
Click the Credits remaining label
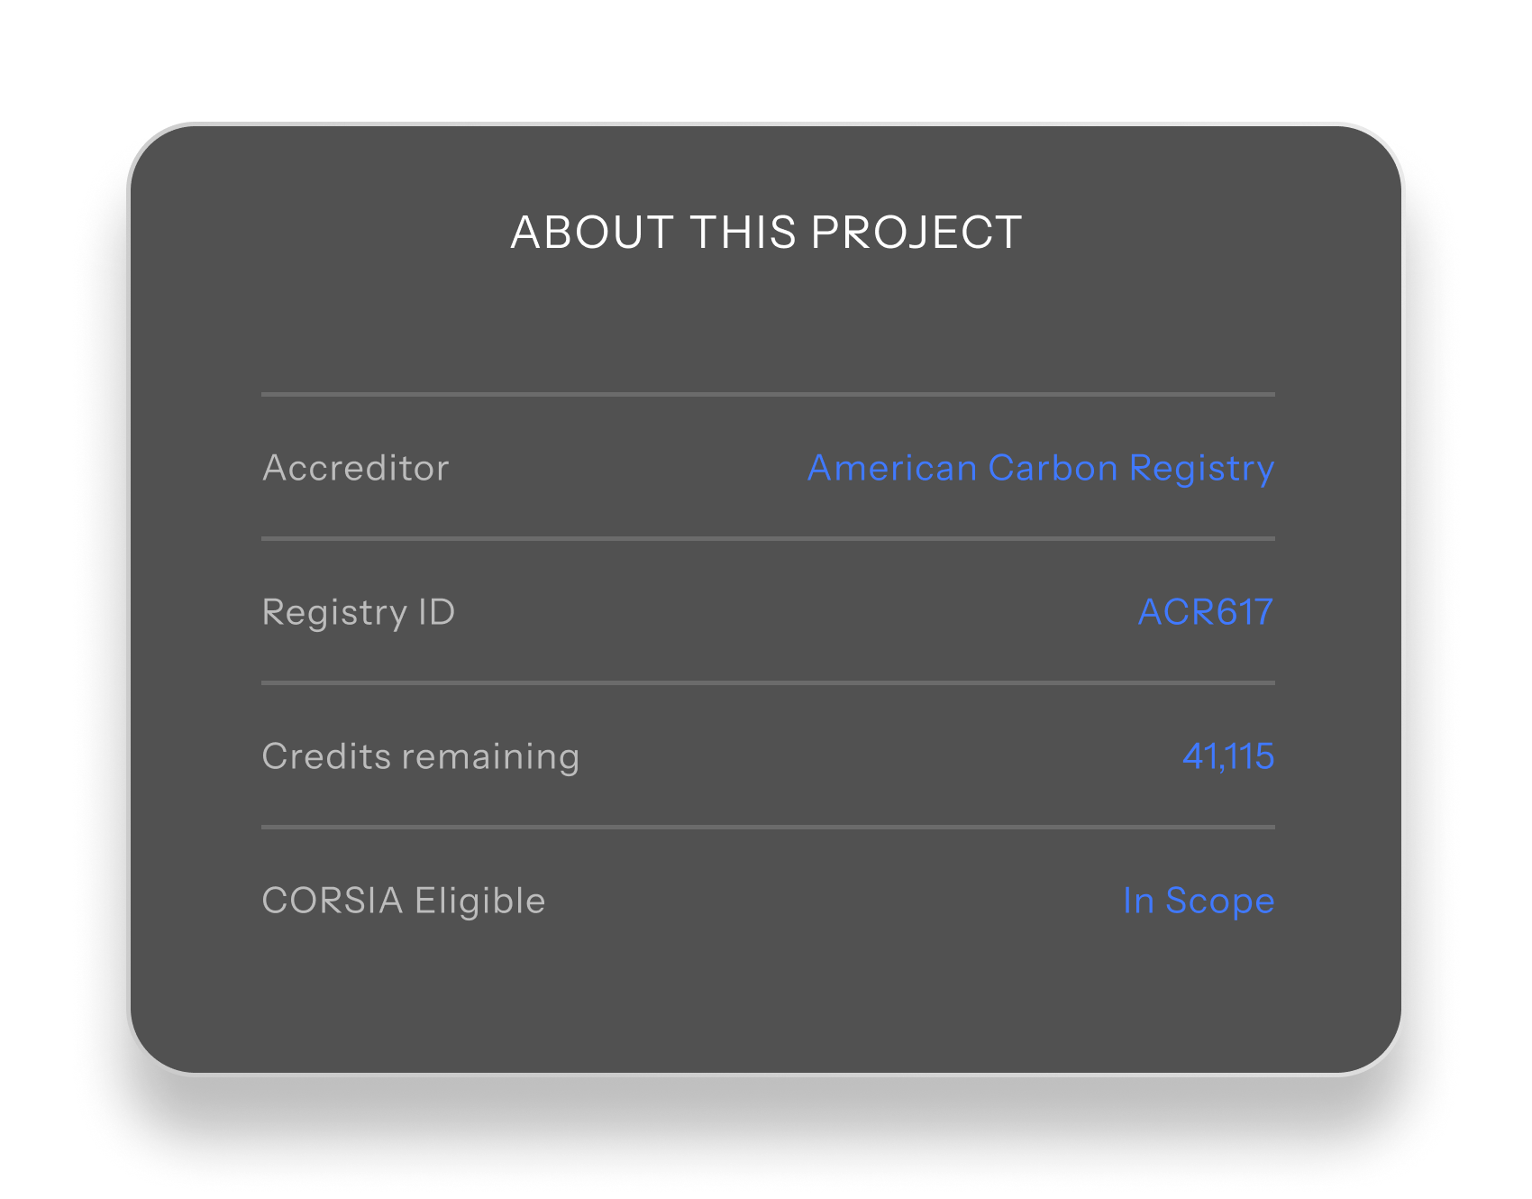coord(421,757)
